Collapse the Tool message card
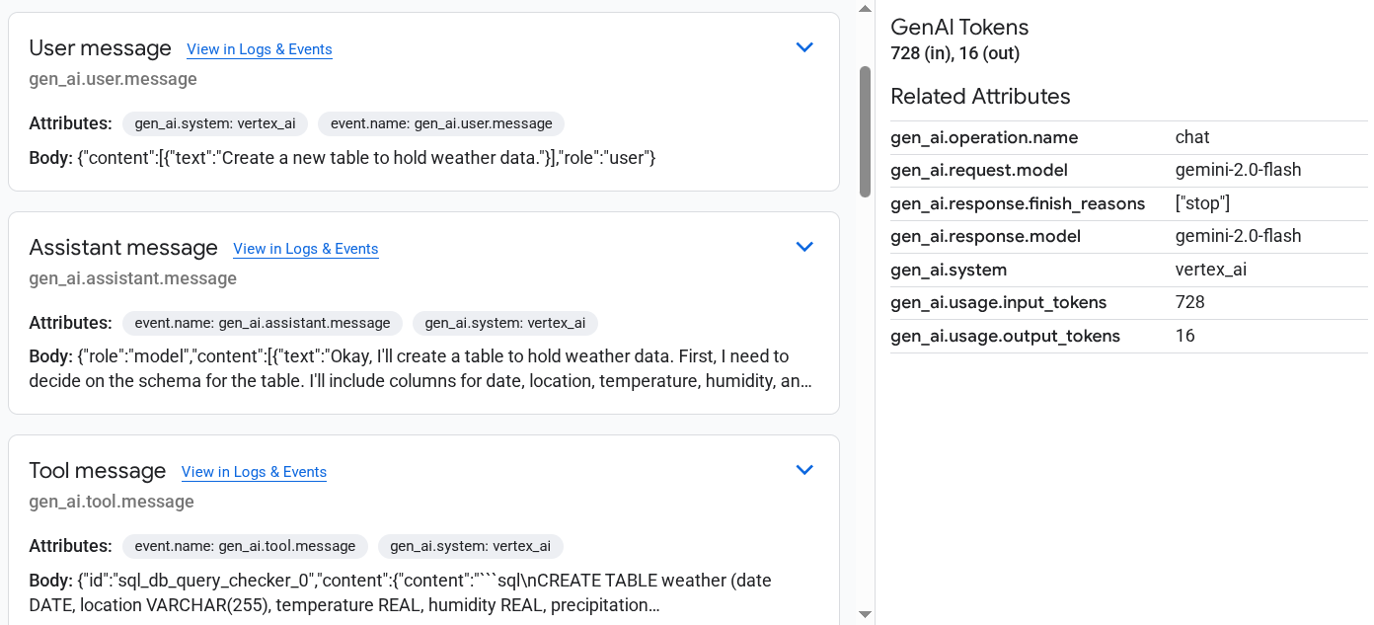The width and height of the screenshot is (1374, 625). click(804, 469)
